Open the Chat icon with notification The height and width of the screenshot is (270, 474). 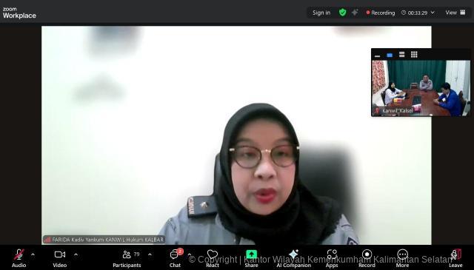click(175, 254)
